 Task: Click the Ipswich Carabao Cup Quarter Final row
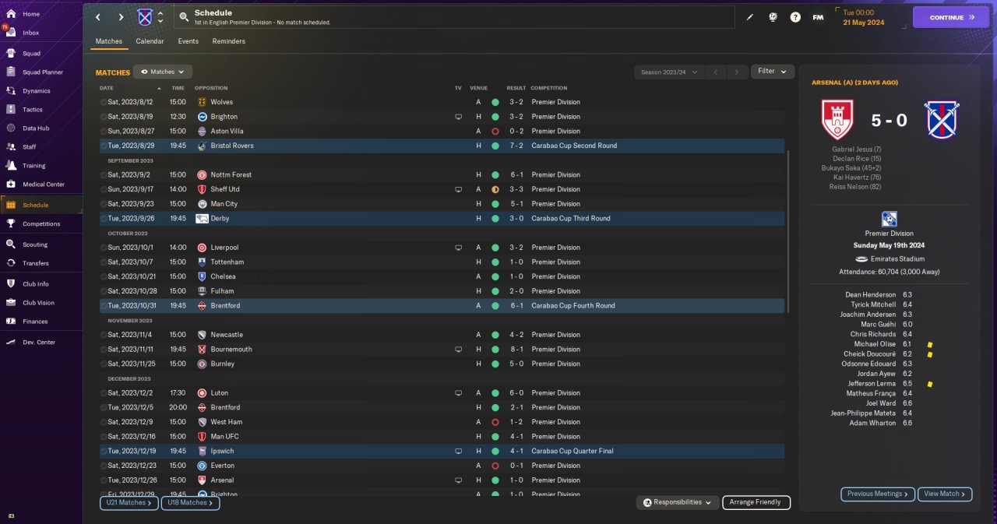tap(442, 451)
